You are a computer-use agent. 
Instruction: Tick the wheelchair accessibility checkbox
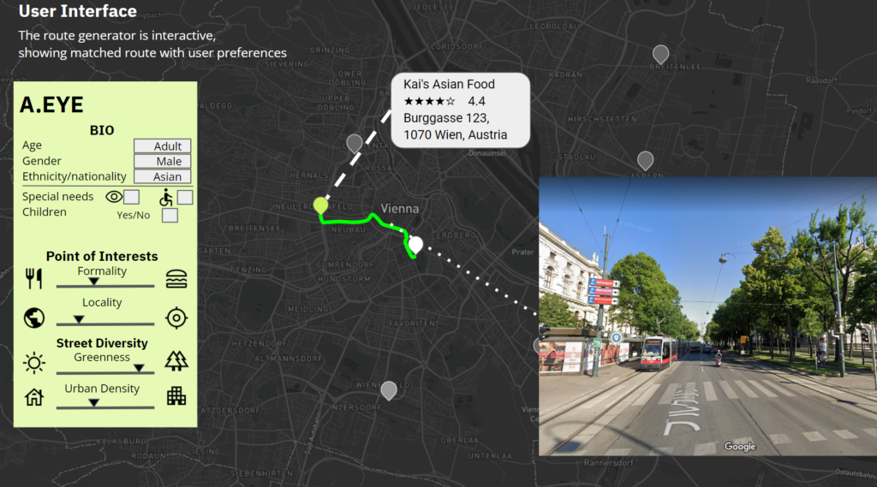click(x=185, y=198)
